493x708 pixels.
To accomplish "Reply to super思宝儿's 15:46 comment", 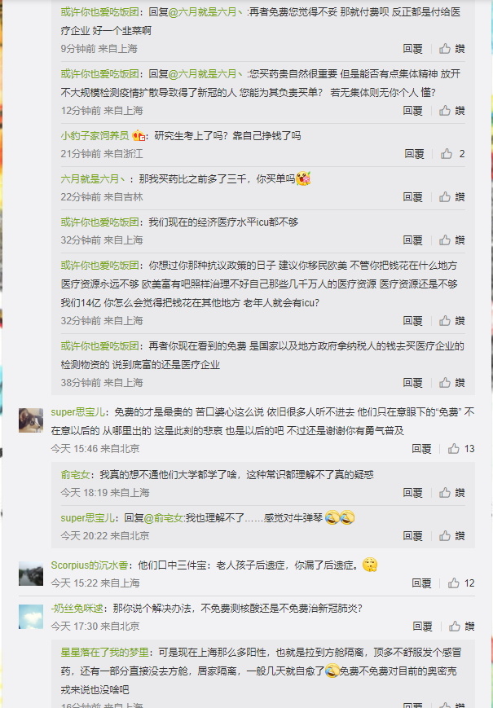I will (421, 449).
